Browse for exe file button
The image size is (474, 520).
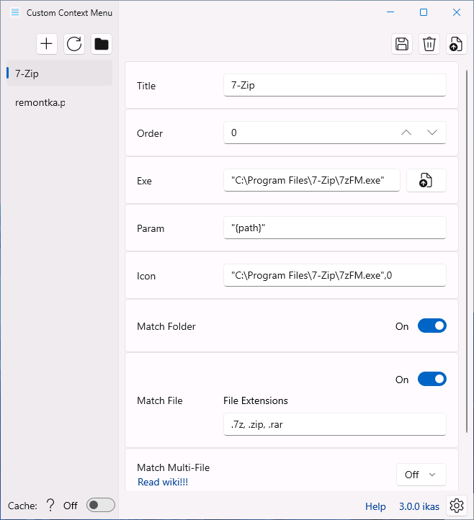click(x=426, y=180)
